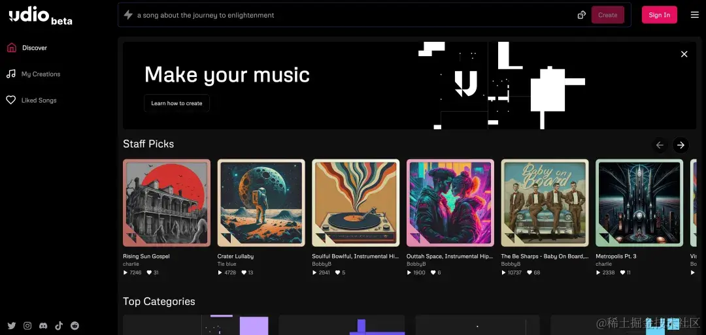Open the Discord social icon
706x335 pixels.
point(43,326)
